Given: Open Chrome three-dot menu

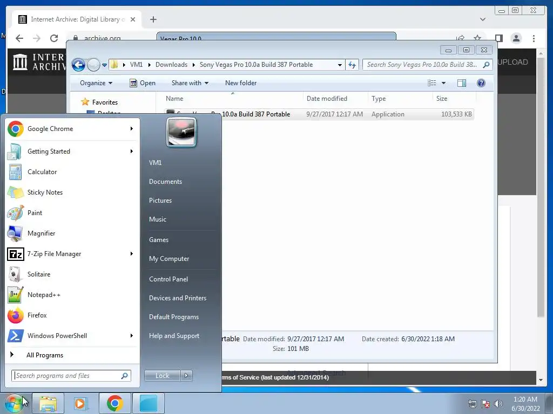Looking at the screenshot, I should pos(534,38).
